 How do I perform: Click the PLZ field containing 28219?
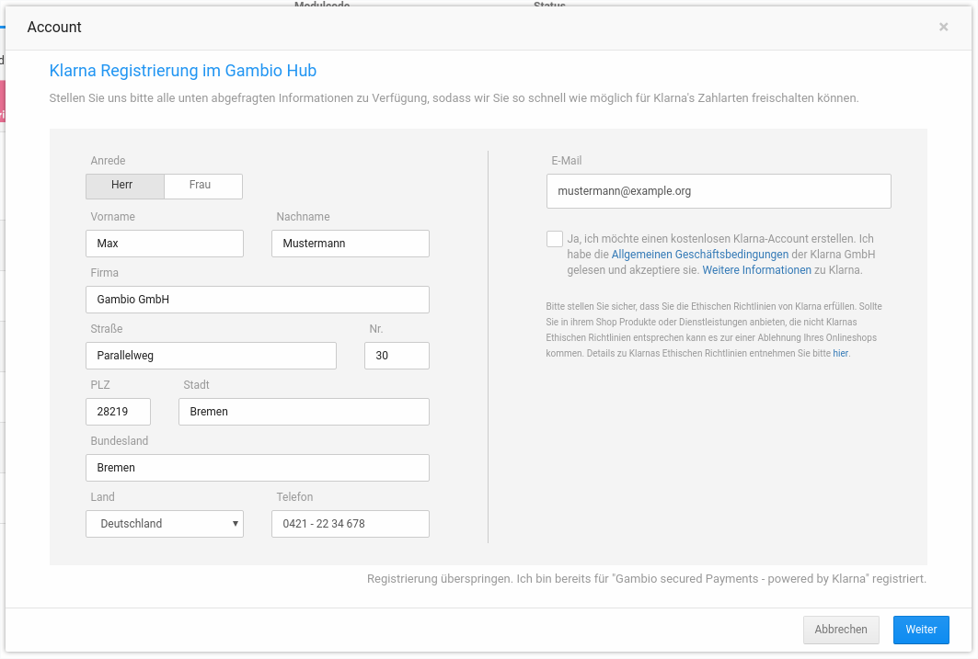(x=118, y=412)
